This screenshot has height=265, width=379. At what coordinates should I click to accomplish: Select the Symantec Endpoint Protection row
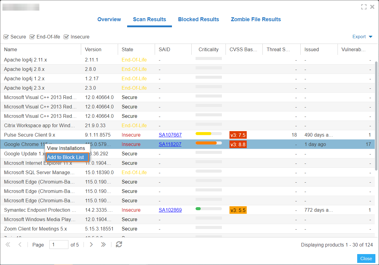pos(187,210)
